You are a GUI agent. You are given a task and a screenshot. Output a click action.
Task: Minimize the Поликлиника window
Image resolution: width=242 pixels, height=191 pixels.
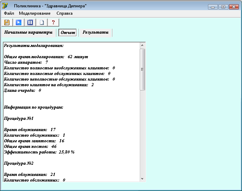point(213,7)
